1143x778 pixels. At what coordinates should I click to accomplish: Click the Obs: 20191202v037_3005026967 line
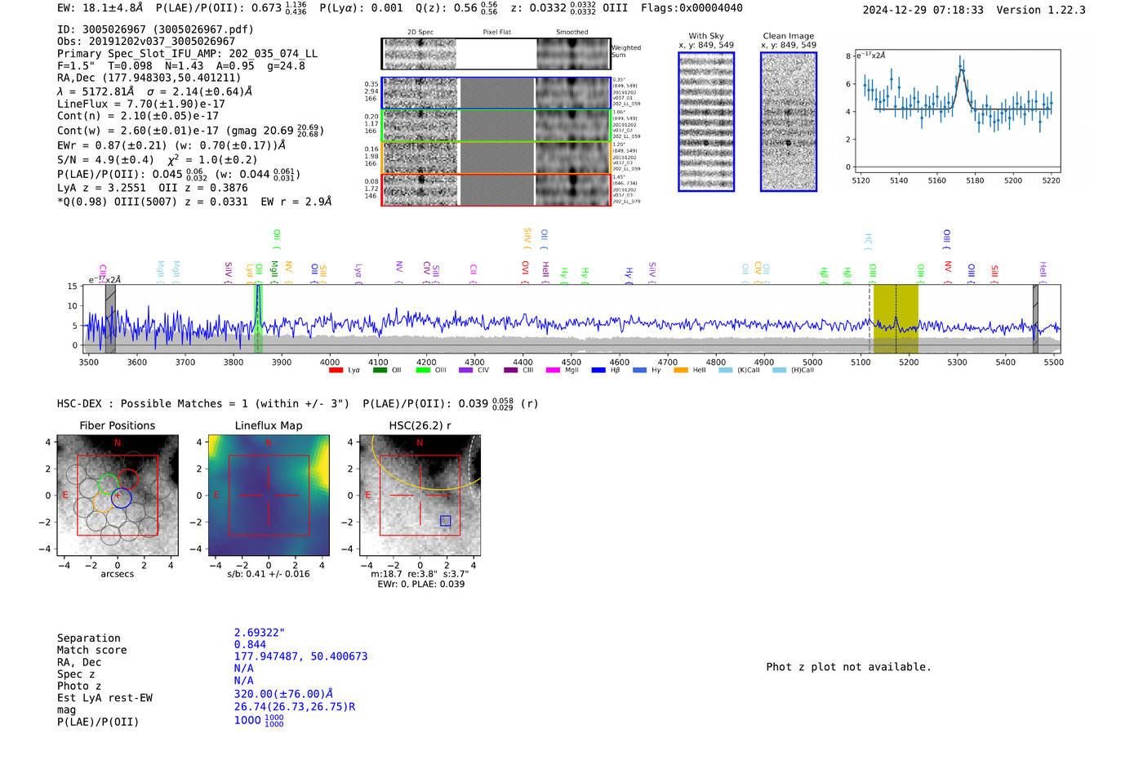146,42
